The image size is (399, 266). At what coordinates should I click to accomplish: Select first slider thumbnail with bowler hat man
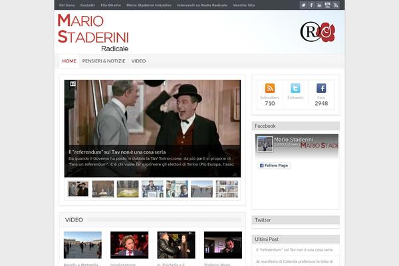point(78,189)
